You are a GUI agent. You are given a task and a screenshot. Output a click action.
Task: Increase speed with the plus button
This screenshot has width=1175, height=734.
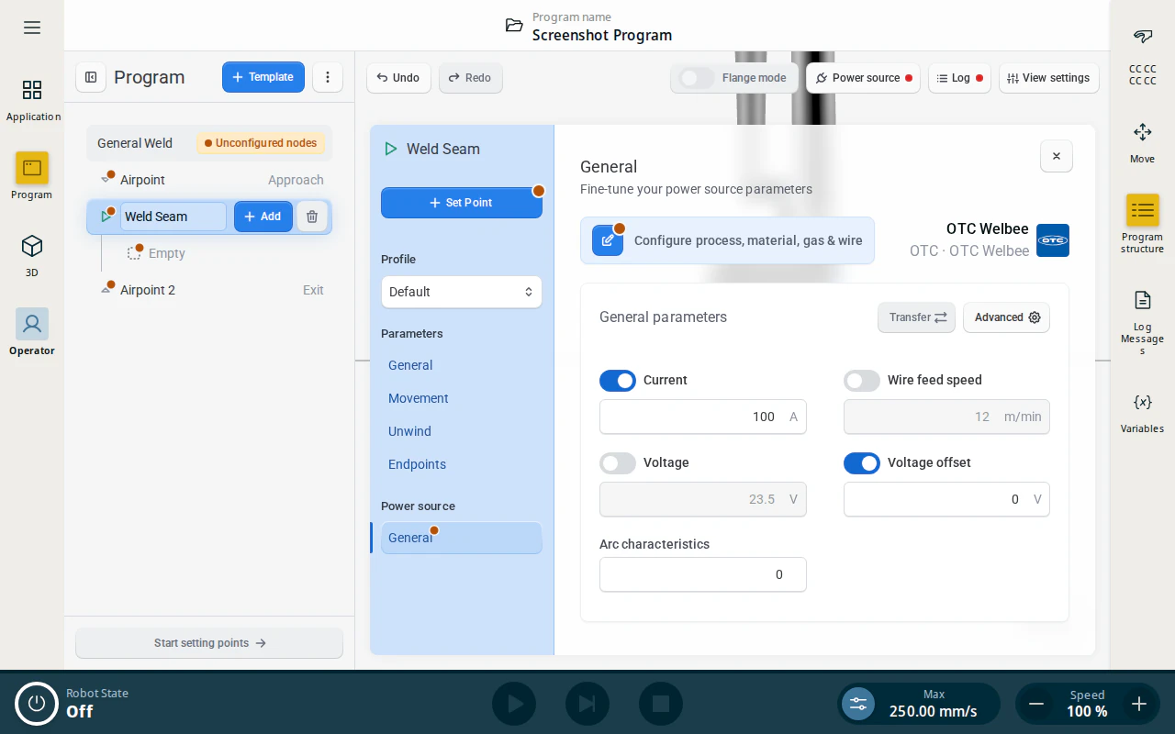coord(1139,704)
